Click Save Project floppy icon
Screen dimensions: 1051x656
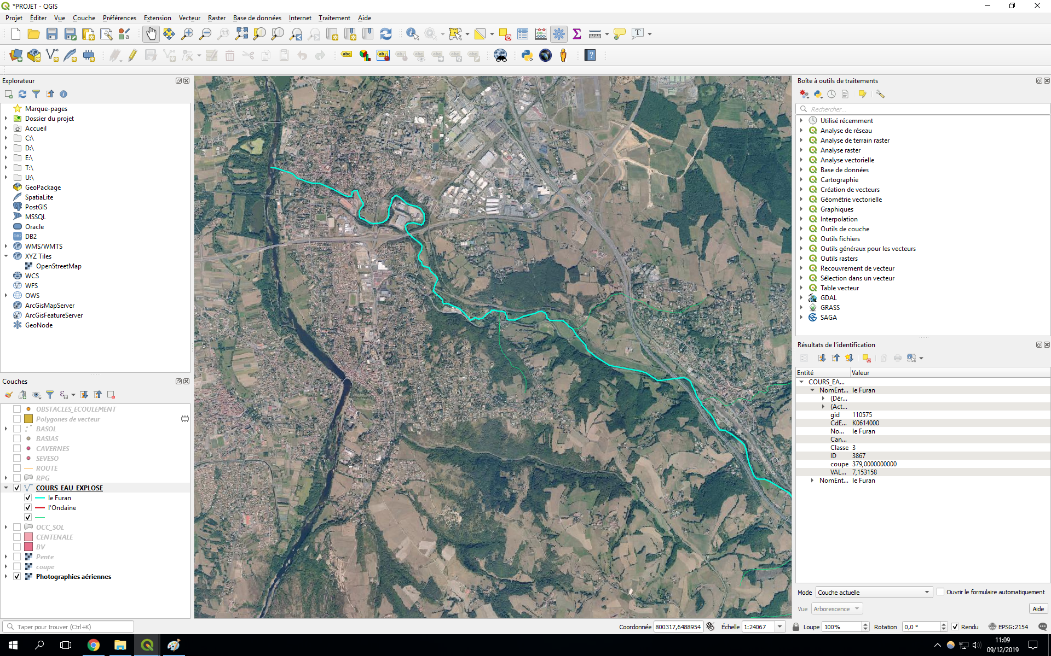pyautogui.click(x=52, y=34)
